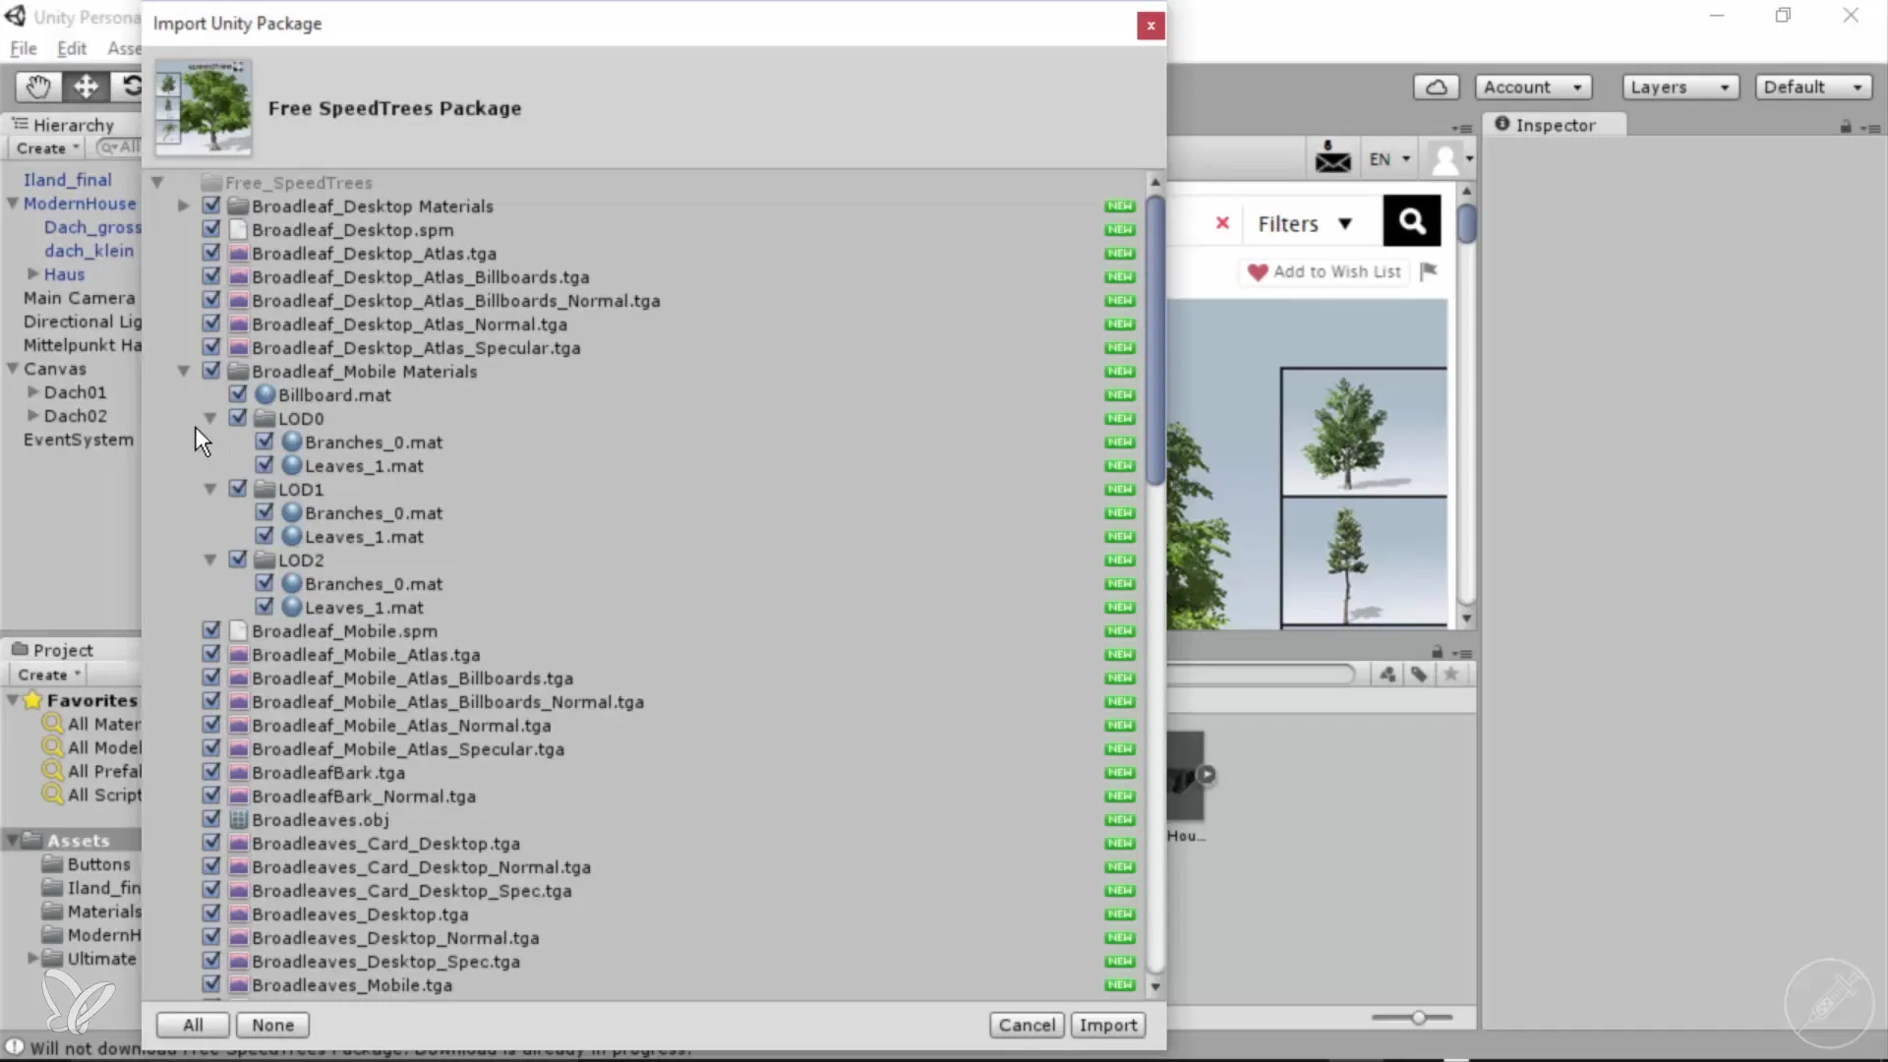This screenshot has height=1062, width=1888.
Task: Collapse the LOD1 folder
Action: coord(209,489)
